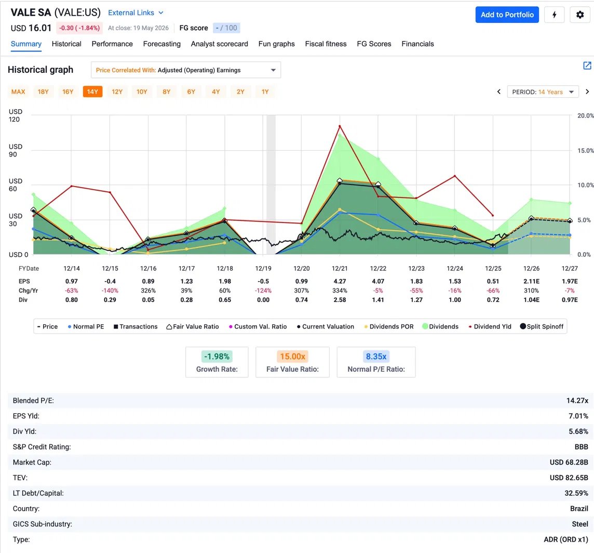The height and width of the screenshot is (553, 594).
Task: Click the lightning bolt icon button
Action: click(554, 15)
